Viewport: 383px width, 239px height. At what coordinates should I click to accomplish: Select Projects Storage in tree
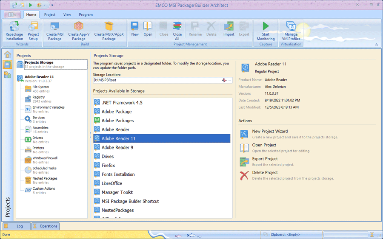52,65
